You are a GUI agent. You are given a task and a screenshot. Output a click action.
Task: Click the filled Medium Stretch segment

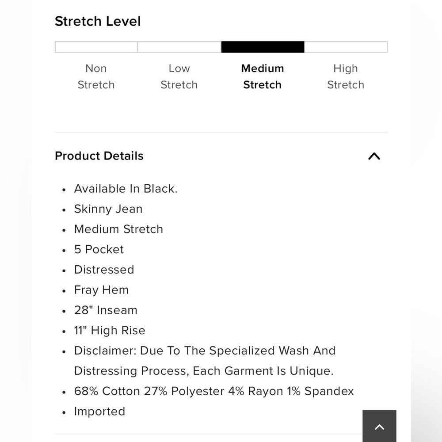click(263, 47)
